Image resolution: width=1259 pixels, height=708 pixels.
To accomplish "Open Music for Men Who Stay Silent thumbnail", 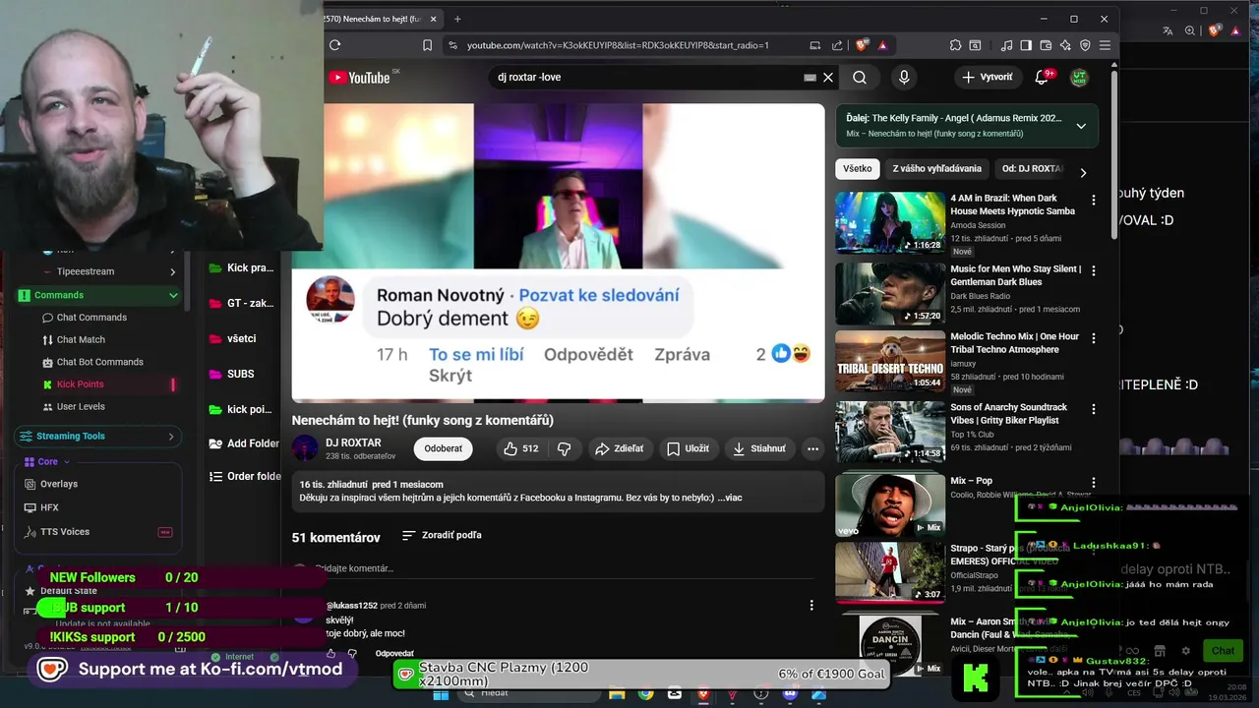I will pyautogui.click(x=890, y=293).
